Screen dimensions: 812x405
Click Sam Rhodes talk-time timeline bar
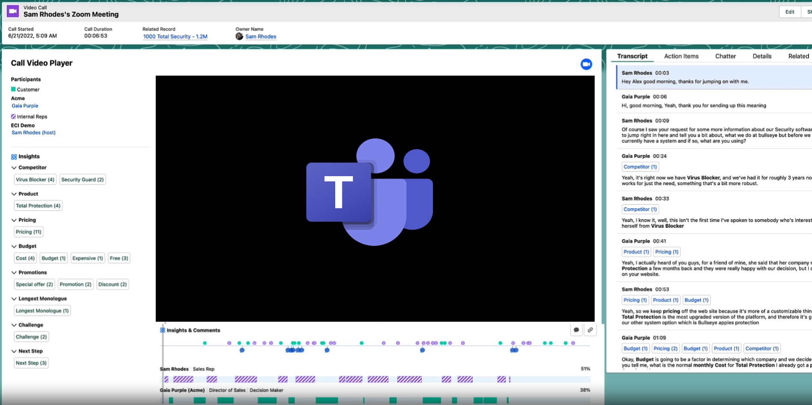point(376,379)
